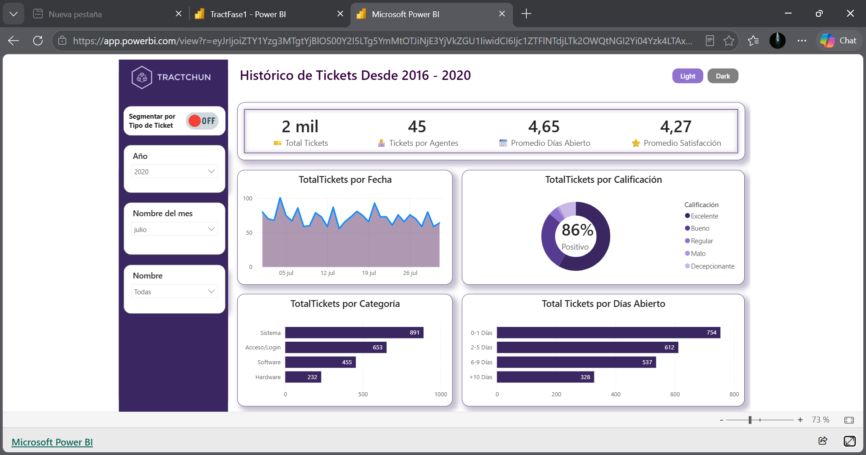Click the Promedio Días Abierto calendar icon

503,143
